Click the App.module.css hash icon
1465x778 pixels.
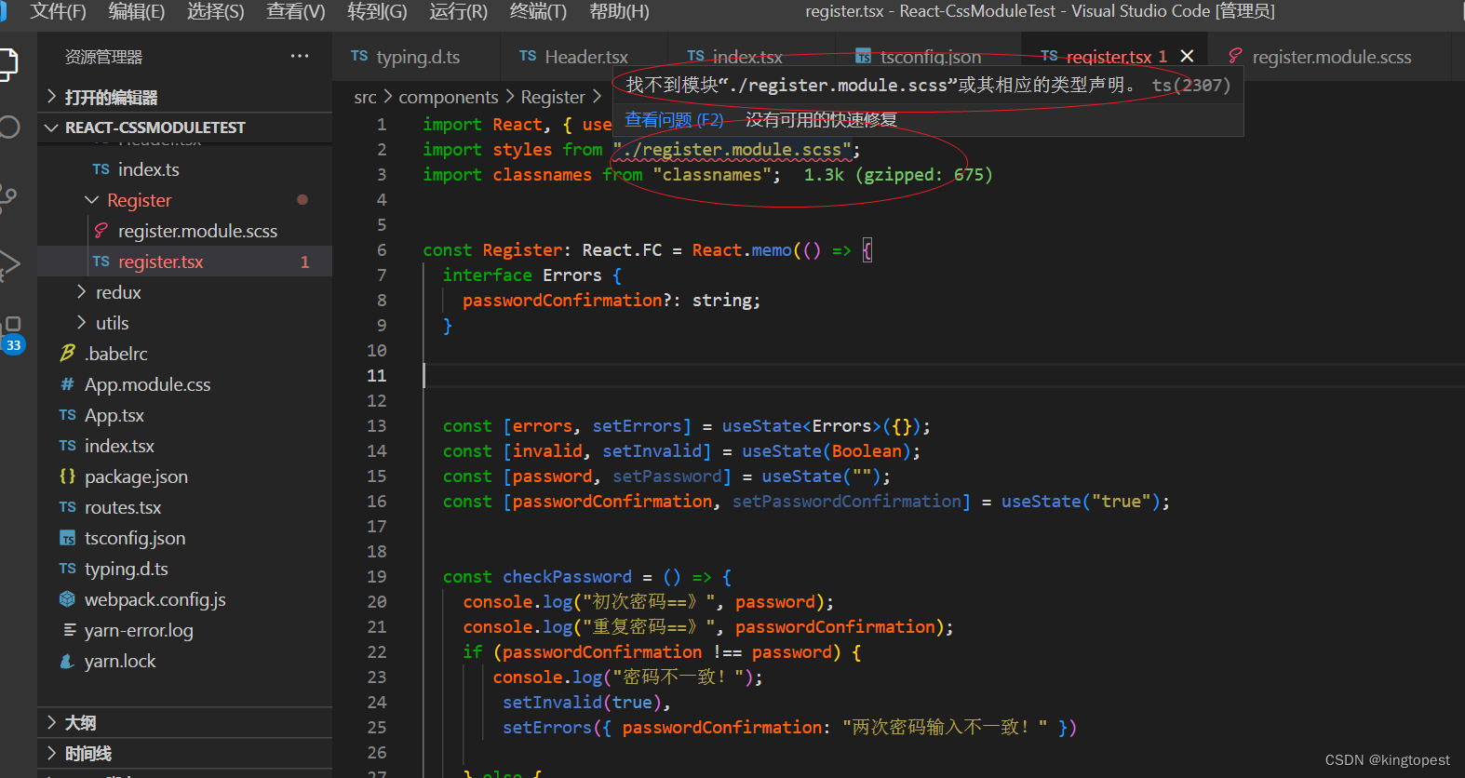67,384
